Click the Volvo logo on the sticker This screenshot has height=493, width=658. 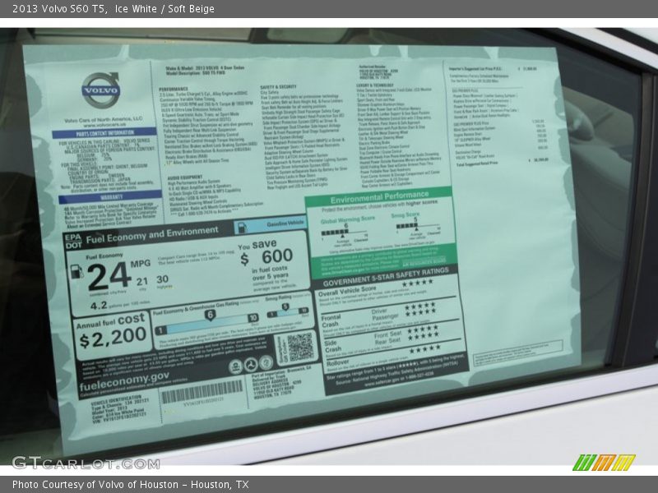click(100, 88)
